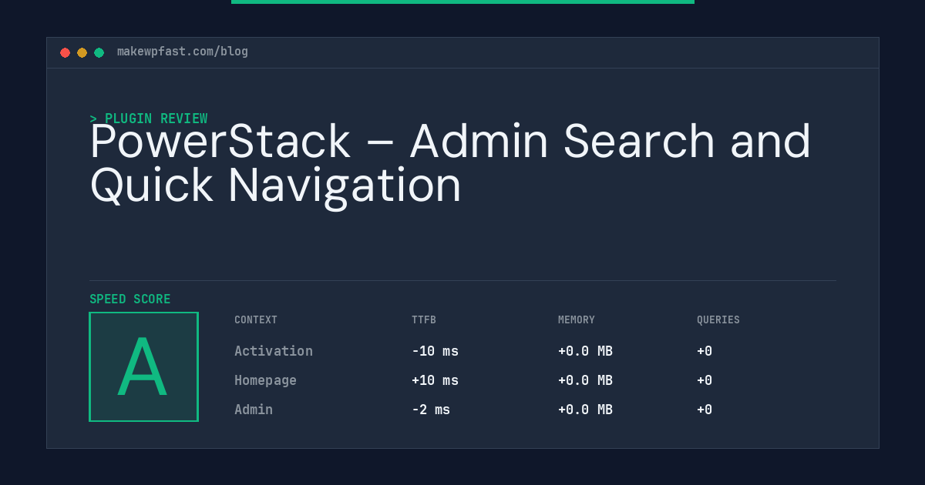The height and width of the screenshot is (485, 925).
Task: Click the large 'A' speed score badge
Action: pos(143,366)
